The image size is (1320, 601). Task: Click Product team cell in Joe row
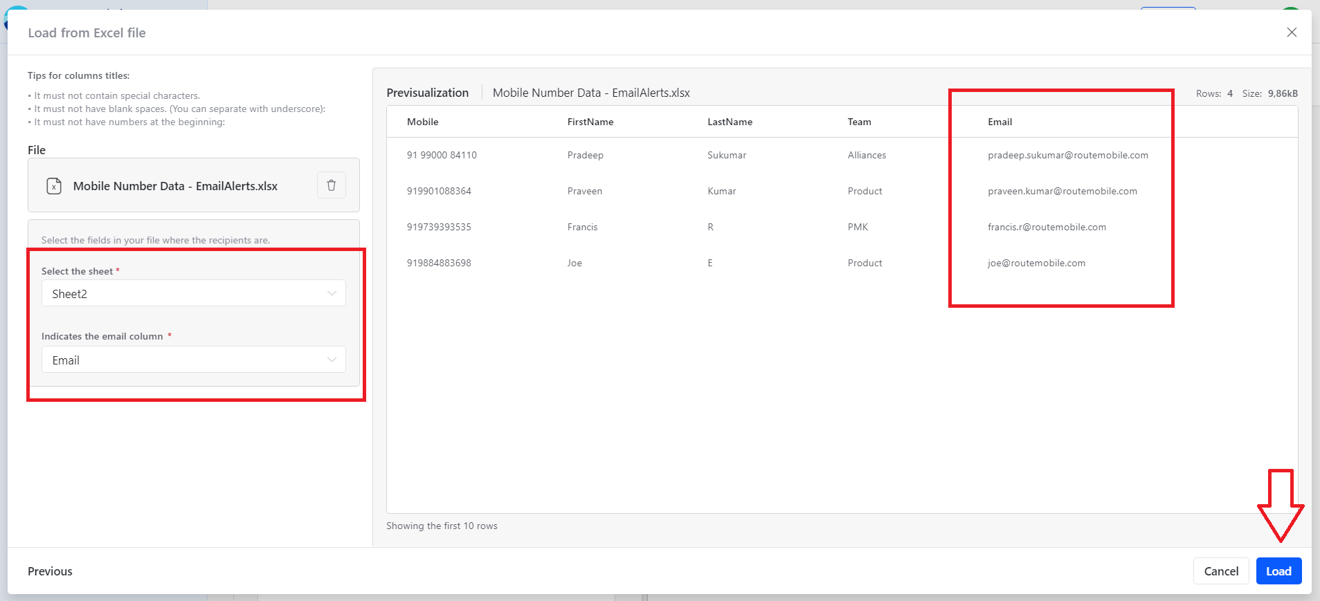pyautogui.click(x=865, y=263)
